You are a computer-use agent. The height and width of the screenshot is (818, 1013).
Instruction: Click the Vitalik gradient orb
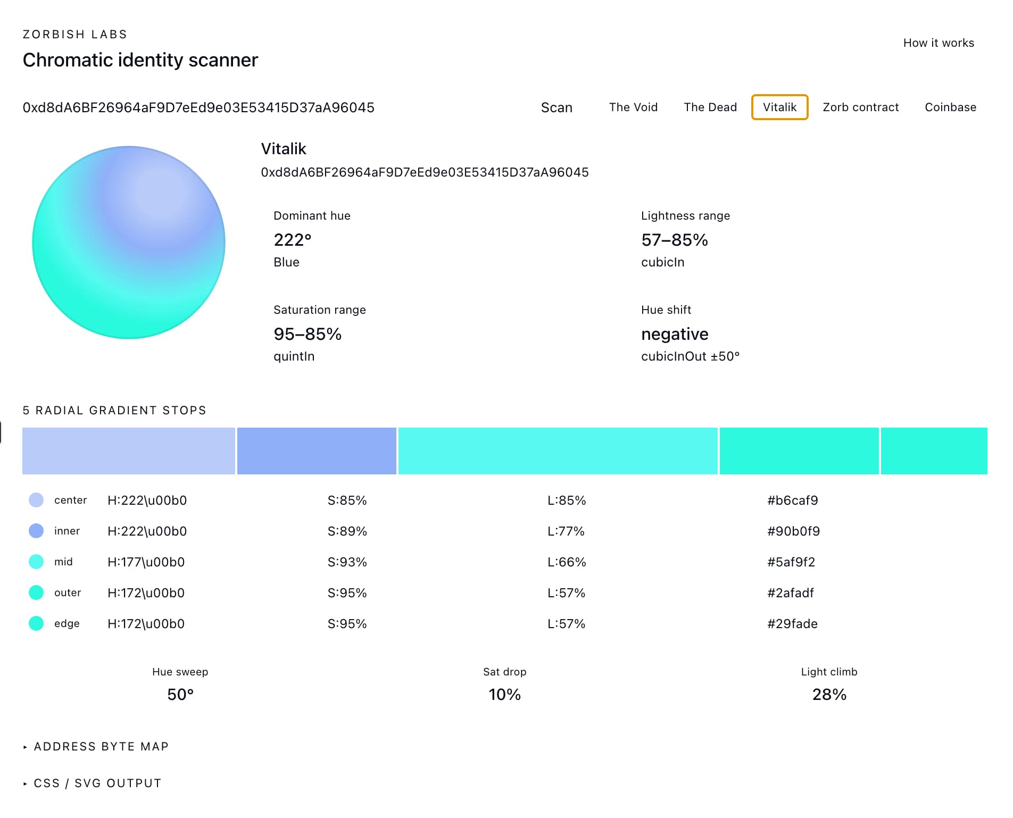[129, 243]
